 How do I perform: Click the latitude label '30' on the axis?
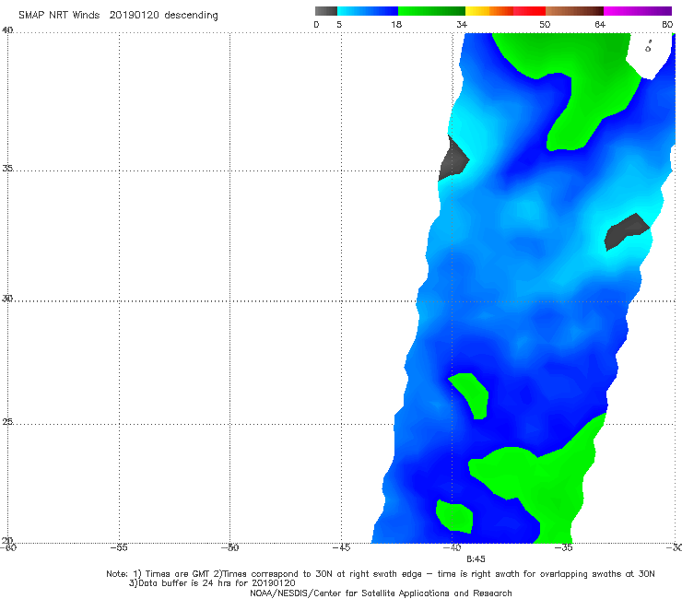click(x=7, y=299)
